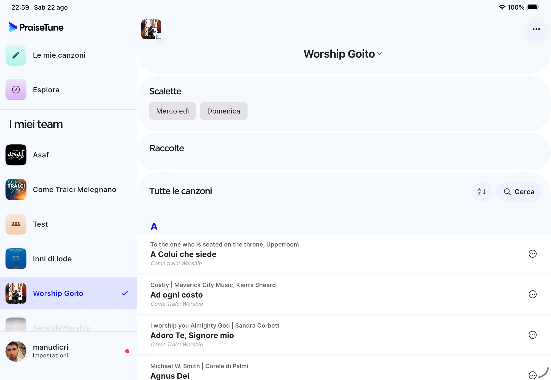The image size is (551, 380).
Task: Open options for Adoro Te, Signore mio
Action: [x=533, y=335]
